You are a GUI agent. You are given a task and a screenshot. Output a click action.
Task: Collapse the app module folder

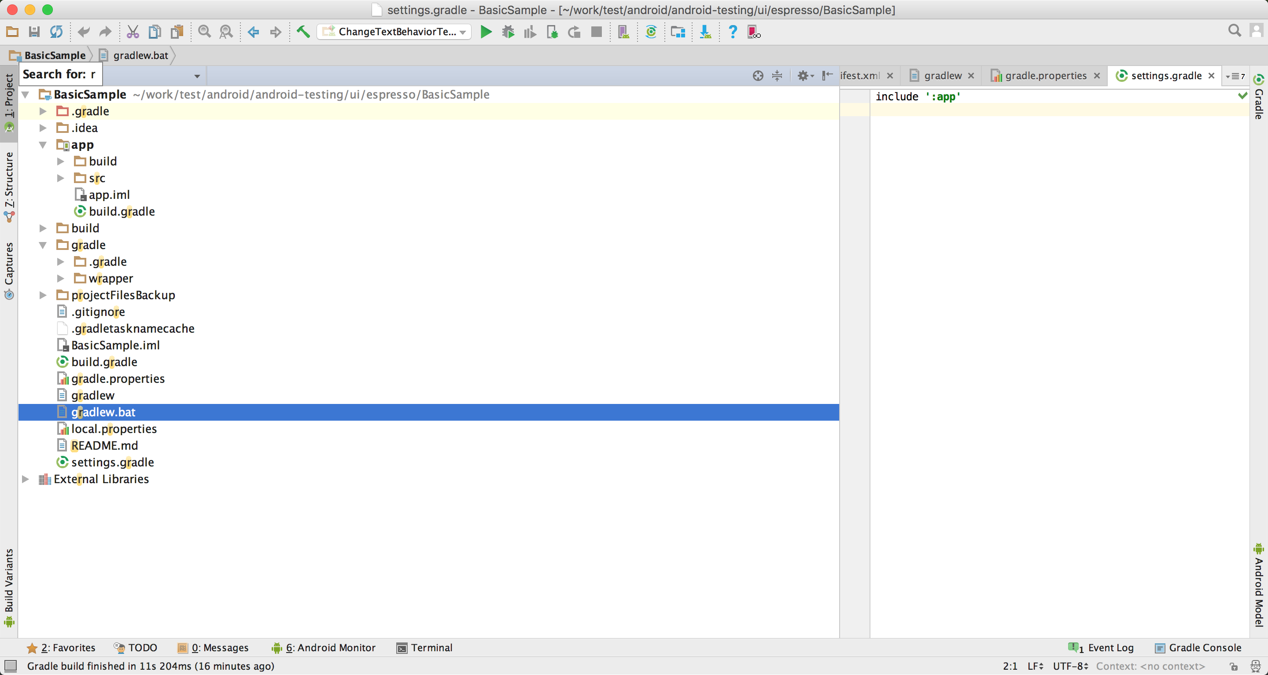pos(43,145)
